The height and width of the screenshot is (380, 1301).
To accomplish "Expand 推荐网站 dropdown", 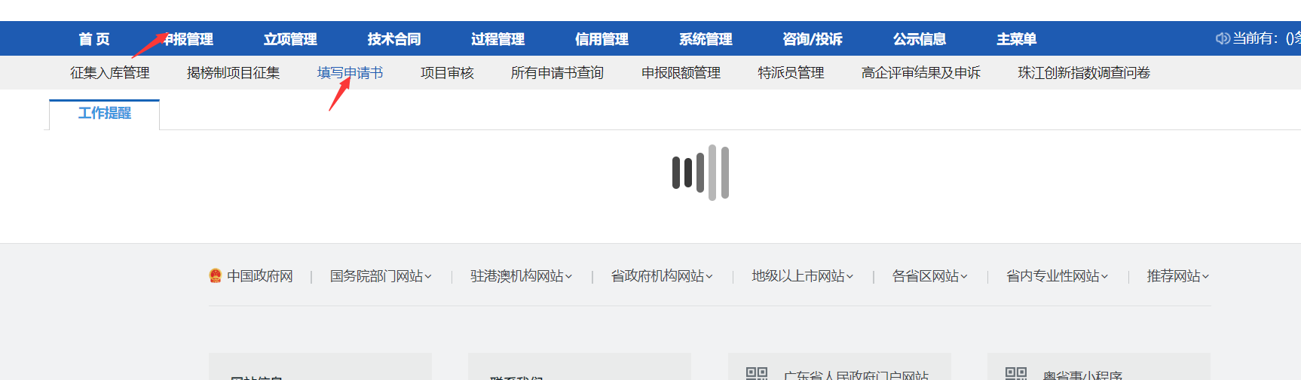I will pyautogui.click(x=1178, y=276).
